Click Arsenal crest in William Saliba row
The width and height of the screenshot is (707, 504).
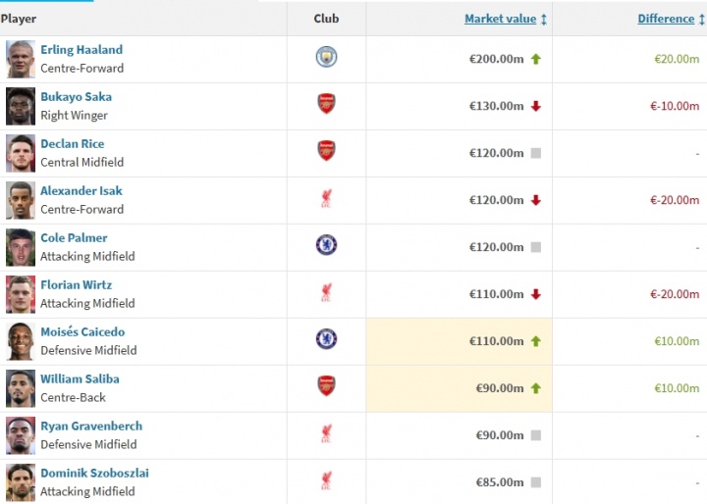[x=326, y=386]
